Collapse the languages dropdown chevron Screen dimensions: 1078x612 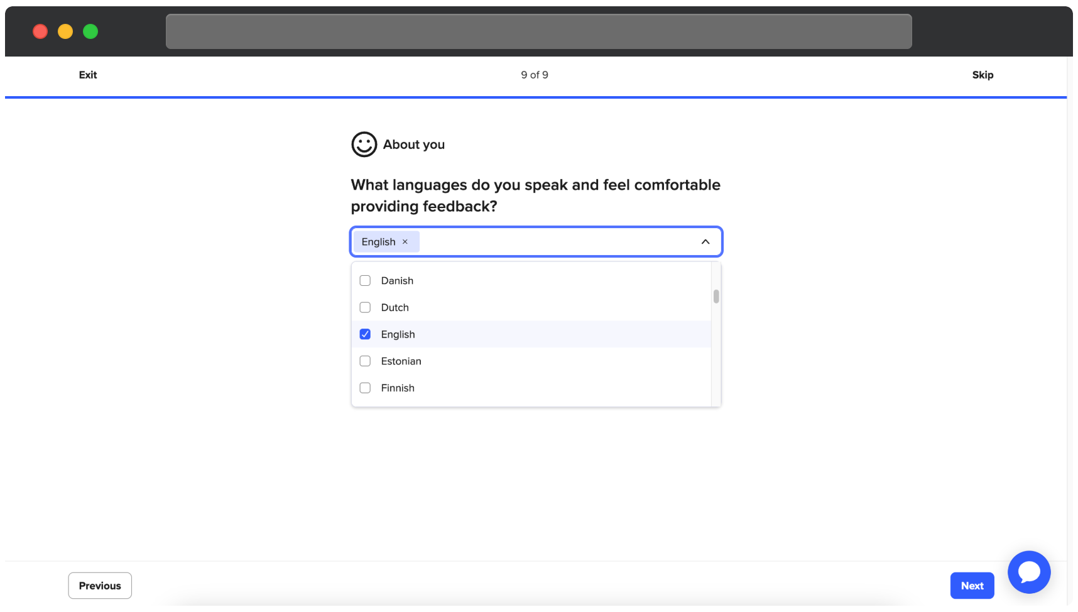705,242
